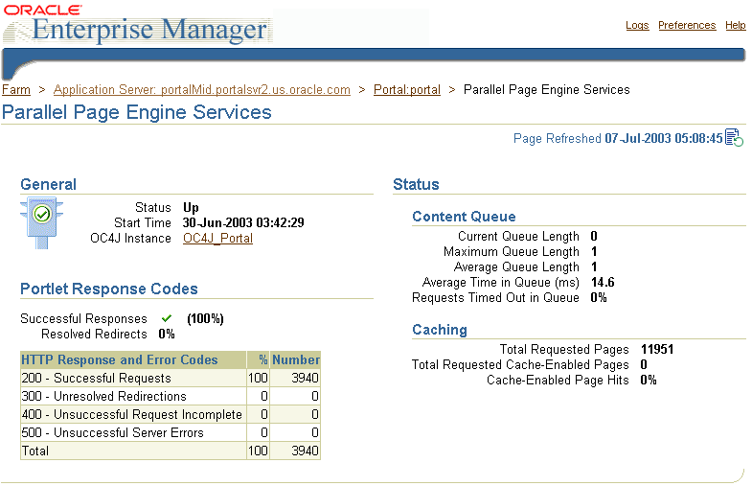Click the General section heading
The image size is (752, 486).
(x=48, y=184)
